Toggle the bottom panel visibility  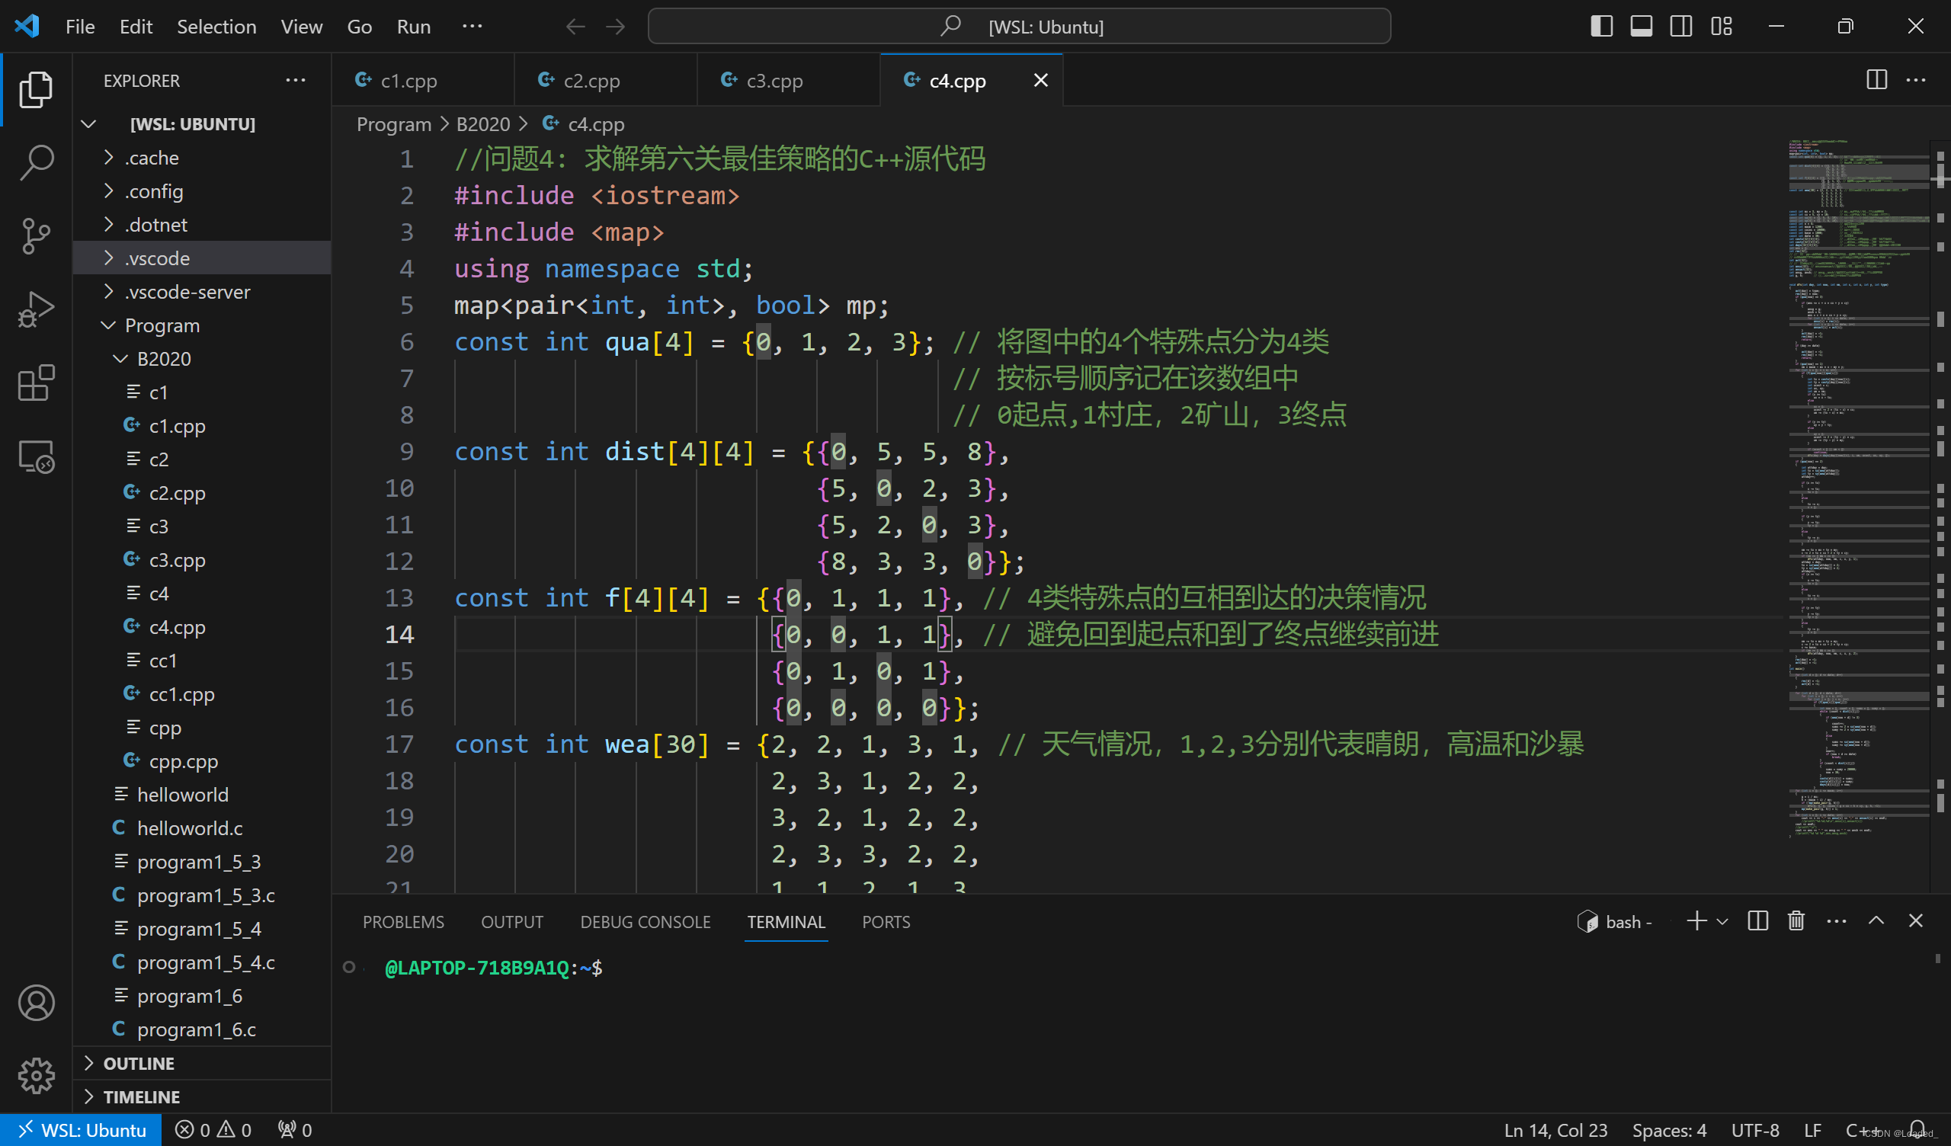click(x=1641, y=27)
